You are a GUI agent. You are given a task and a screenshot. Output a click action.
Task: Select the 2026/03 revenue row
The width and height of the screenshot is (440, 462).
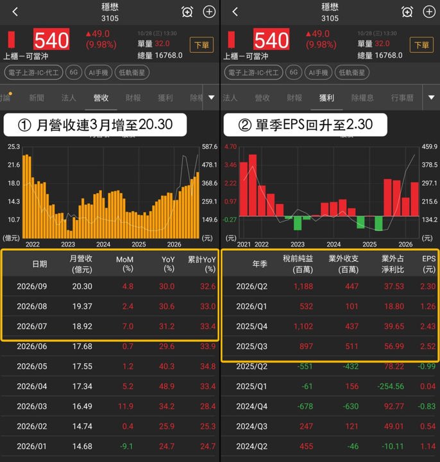(x=110, y=406)
